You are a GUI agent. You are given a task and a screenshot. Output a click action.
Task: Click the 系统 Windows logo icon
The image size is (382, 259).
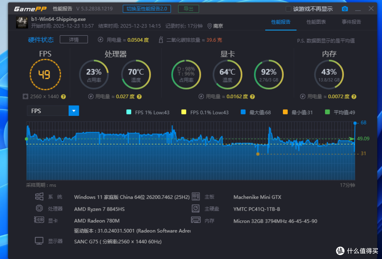(39, 196)
